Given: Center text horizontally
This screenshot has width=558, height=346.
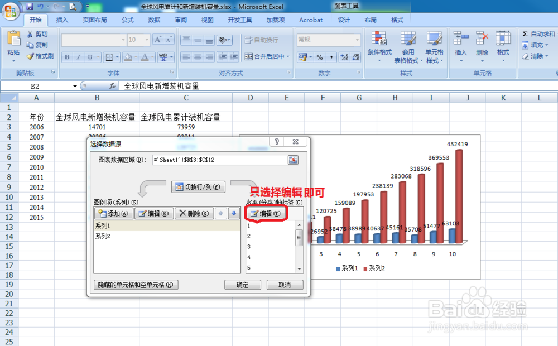Looking at the screenshot, I should point(198,56).
